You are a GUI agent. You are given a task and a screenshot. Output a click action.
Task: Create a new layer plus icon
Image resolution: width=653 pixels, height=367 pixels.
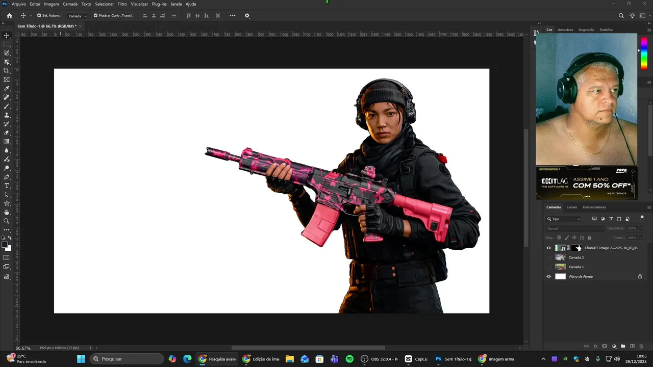[x=632, y=346]
